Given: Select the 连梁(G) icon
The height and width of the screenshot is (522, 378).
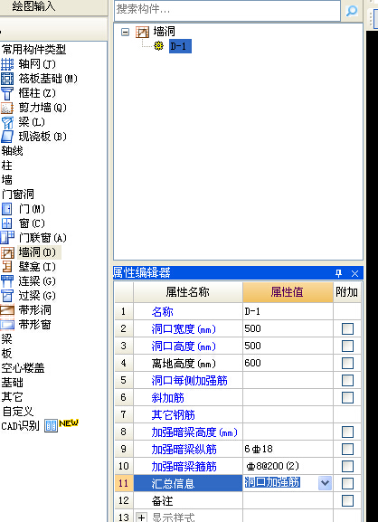Looking at the screenshot, I should 7,281.
